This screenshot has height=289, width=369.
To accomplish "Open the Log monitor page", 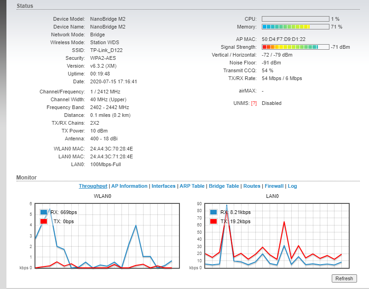I will coord(292,186).
